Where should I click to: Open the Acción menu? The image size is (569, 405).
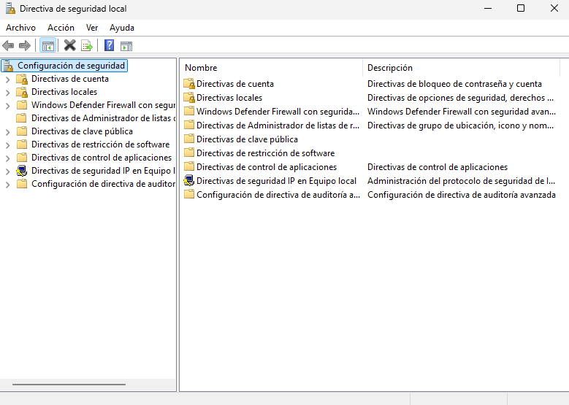61,28
